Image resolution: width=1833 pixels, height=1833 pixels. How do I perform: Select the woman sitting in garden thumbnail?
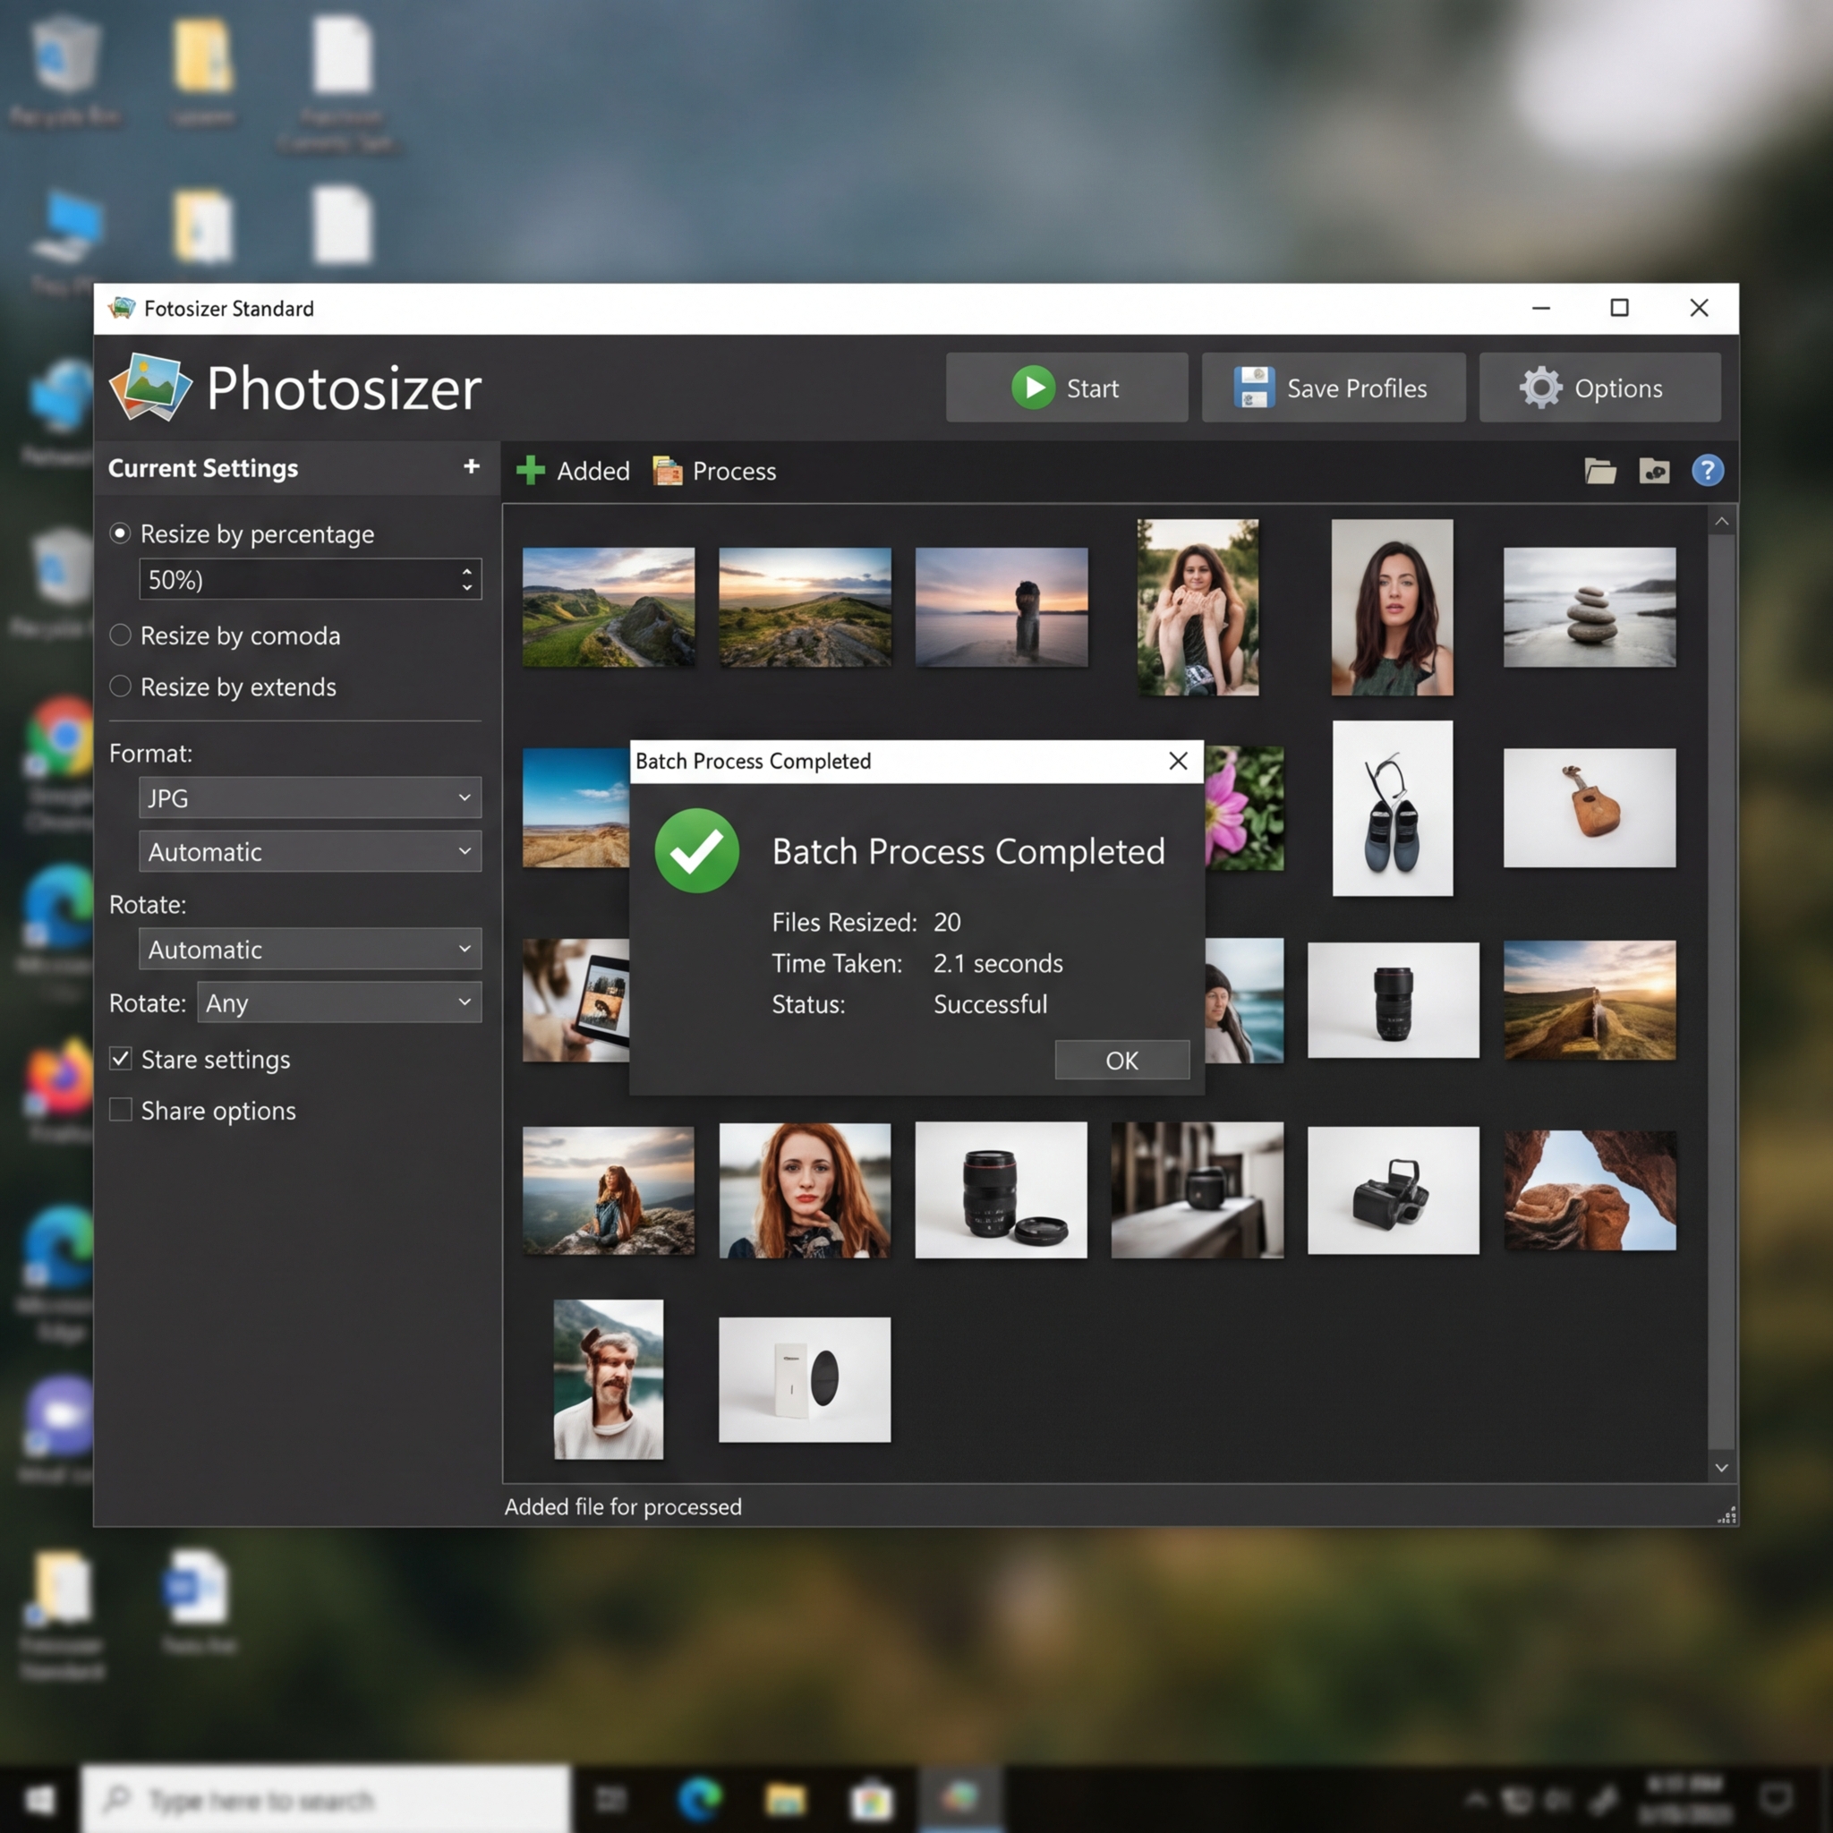click(1198, 607)
